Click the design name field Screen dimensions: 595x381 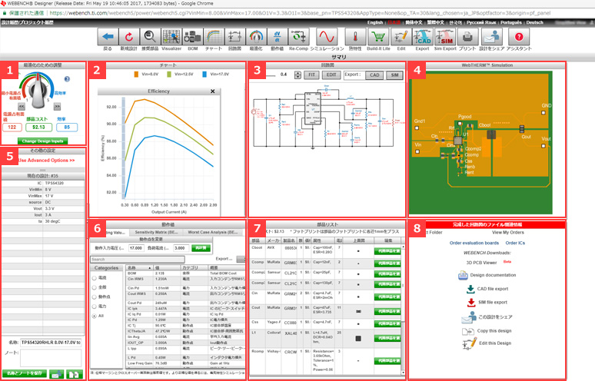pos(51,343)
